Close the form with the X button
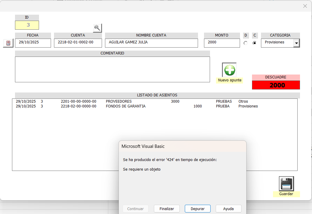The height and width of the screenshot is (214, 312). click(305, 6)
